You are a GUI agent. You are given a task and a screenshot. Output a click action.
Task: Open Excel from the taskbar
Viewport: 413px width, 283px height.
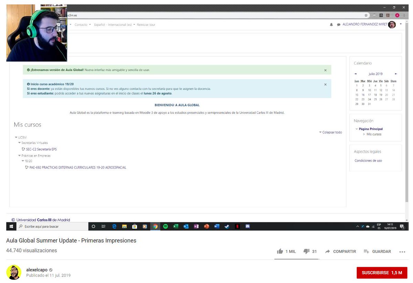(176, 227)
